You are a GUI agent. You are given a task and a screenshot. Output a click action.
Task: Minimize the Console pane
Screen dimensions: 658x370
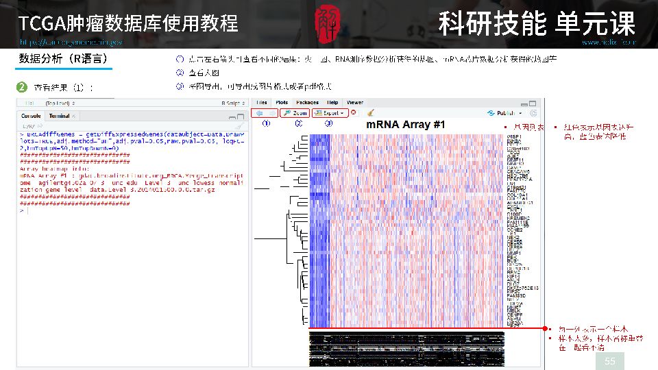[x=232, y=117]
